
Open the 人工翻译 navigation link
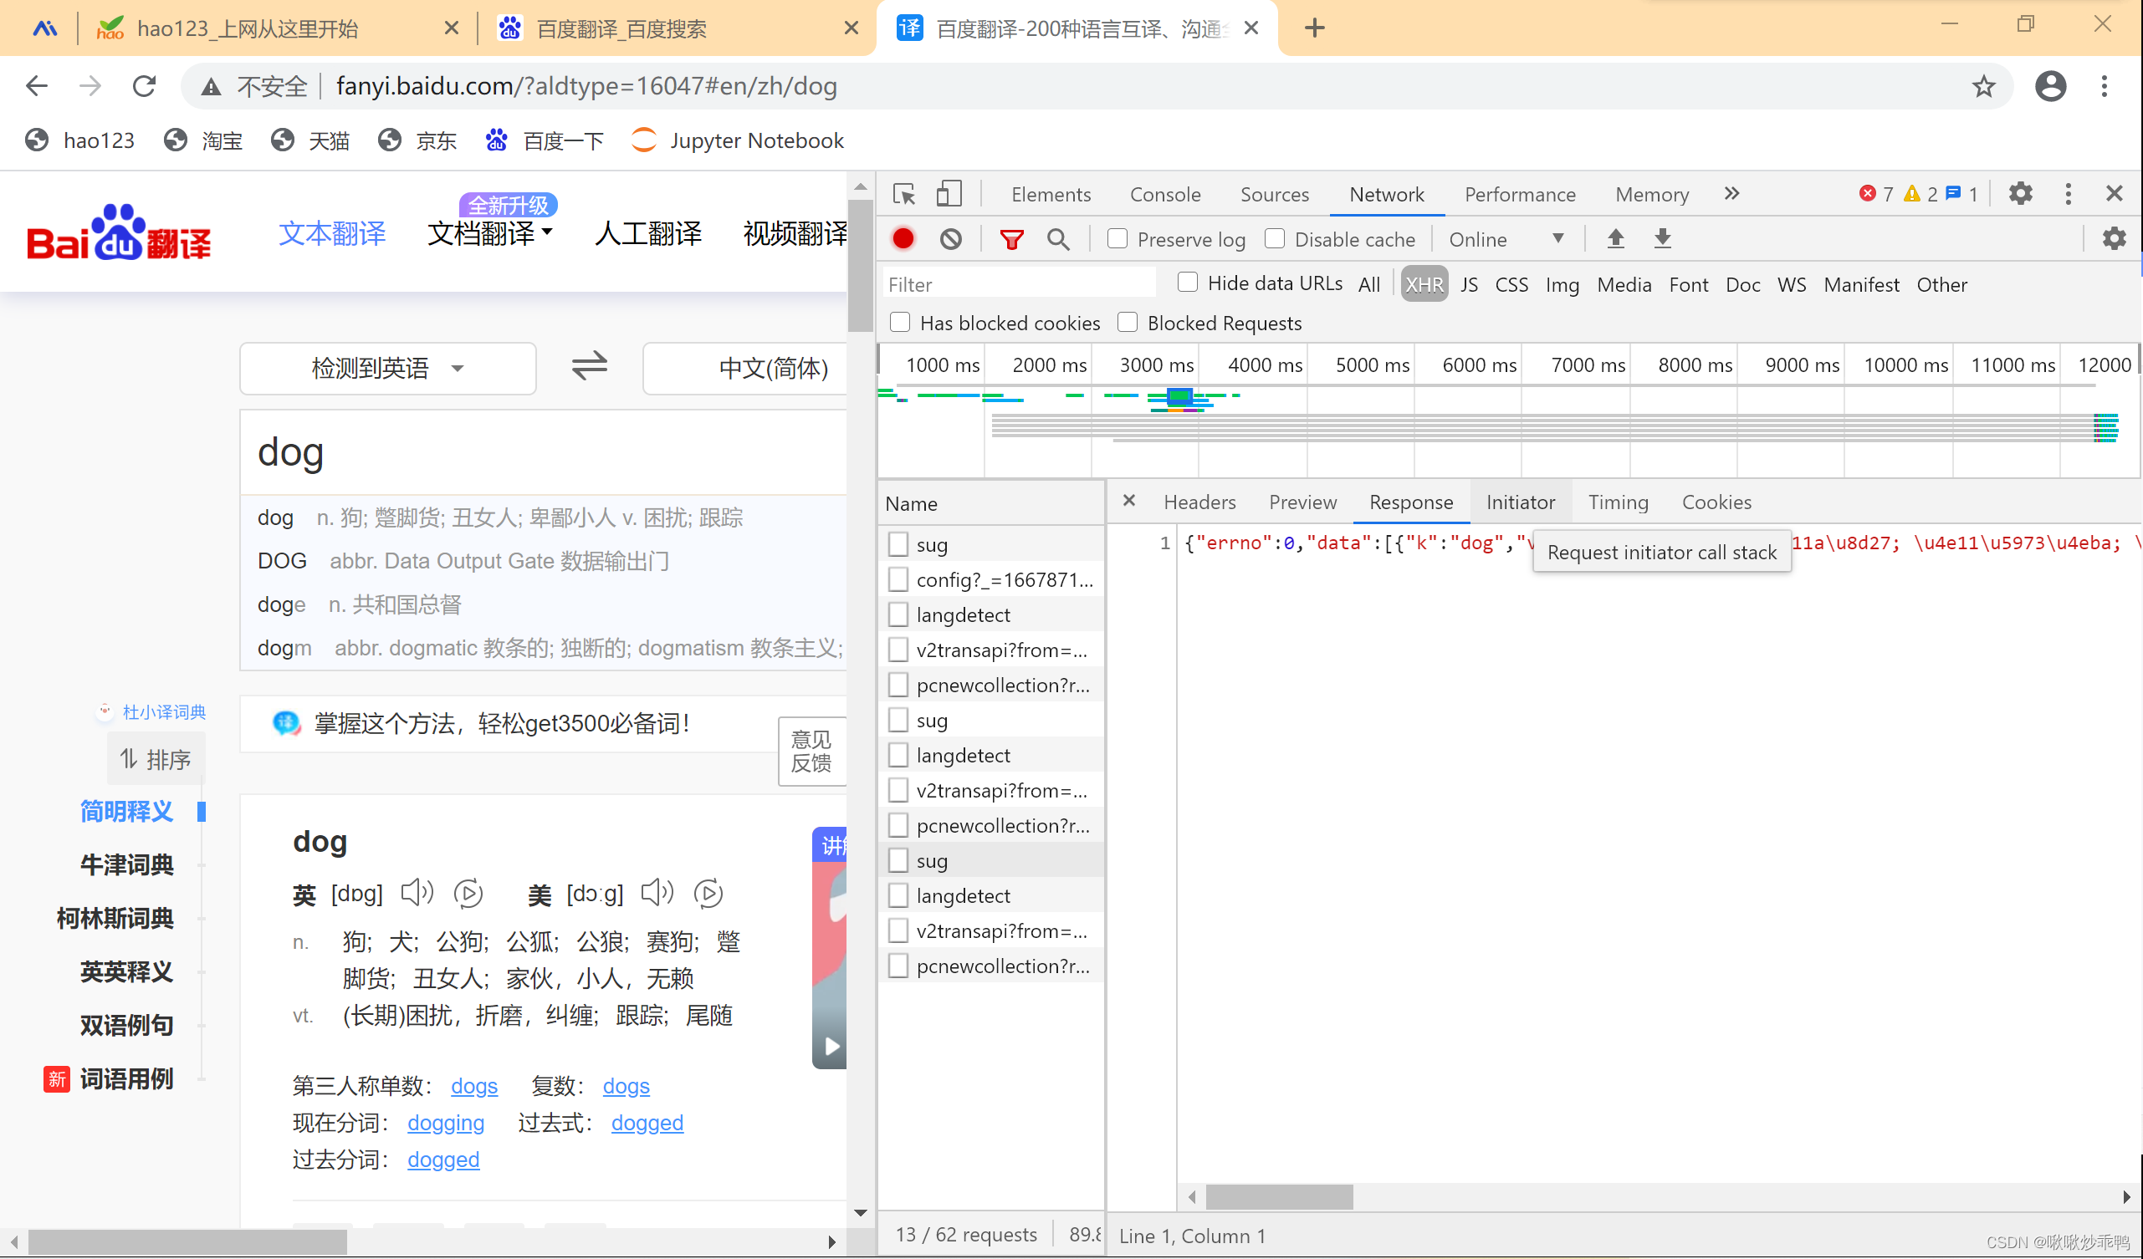(648, 233)
